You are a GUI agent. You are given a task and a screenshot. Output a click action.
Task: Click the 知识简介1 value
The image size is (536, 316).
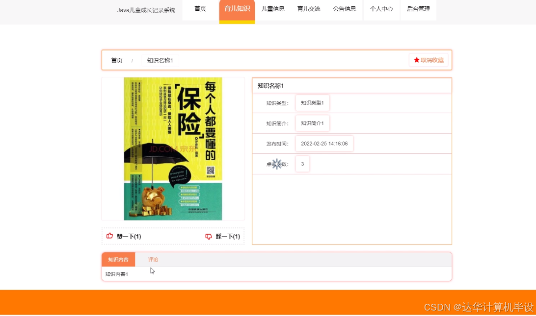(313, 123)
